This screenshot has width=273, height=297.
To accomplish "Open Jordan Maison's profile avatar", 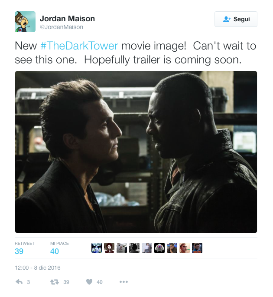I will click(25, 22).
